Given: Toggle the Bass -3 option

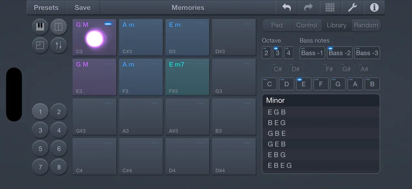Looking at the screenshot, I should pyautogui.click(x=367, y=53).
